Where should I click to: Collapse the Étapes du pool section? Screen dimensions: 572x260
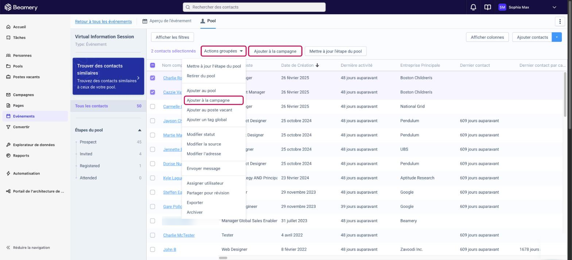pyautogui.click(x=139, y=130)
